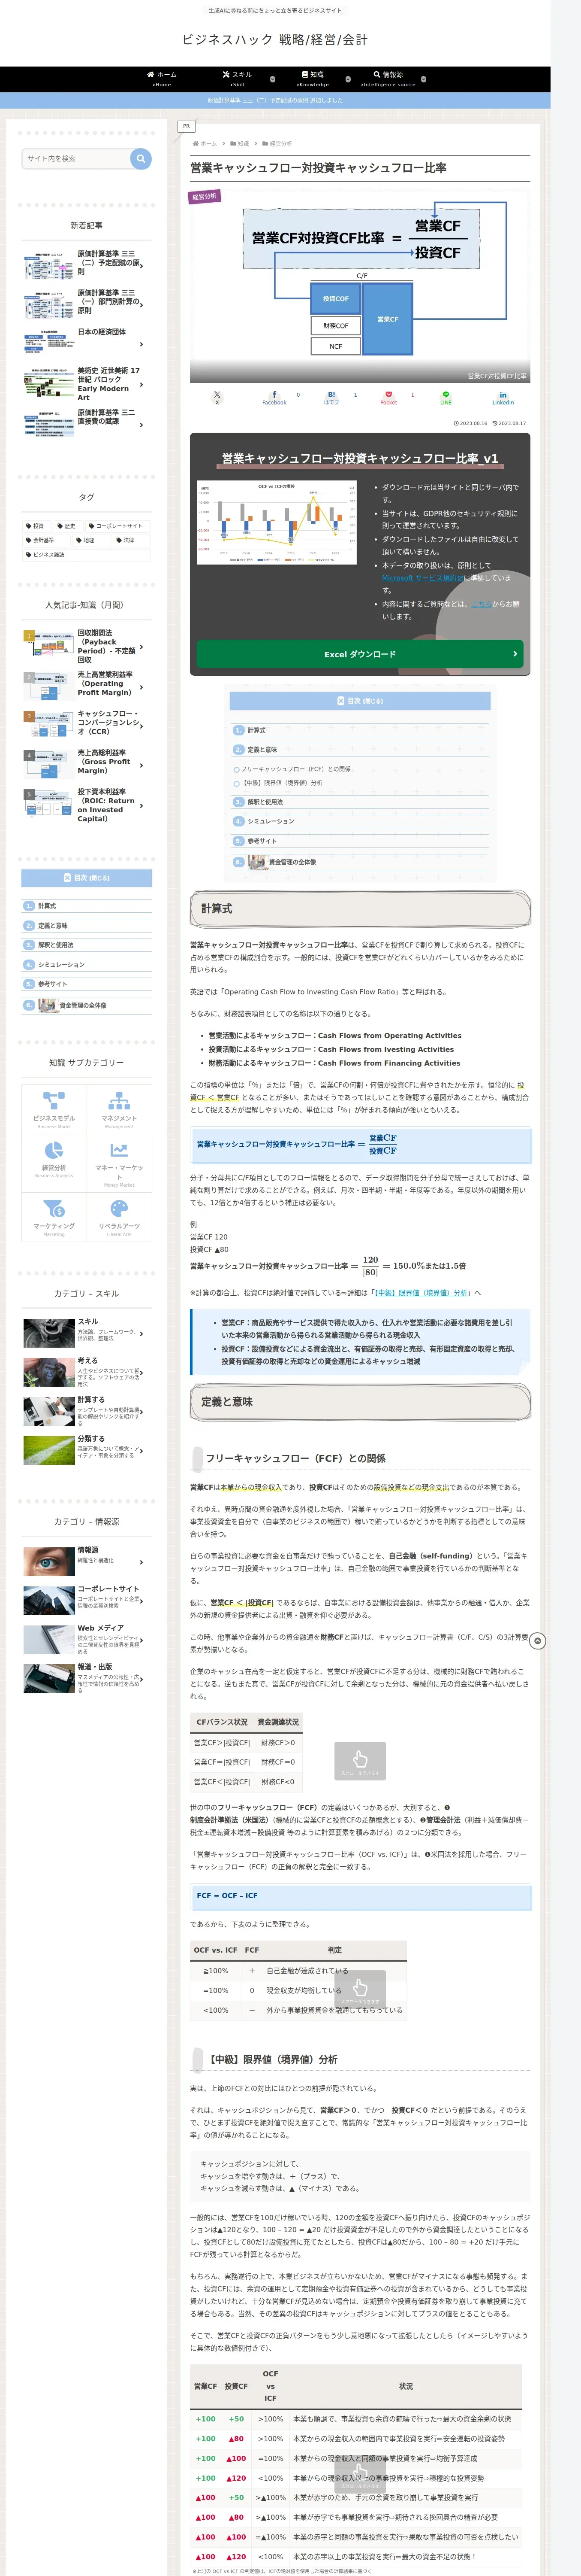This screenshot has height=2576, width=581.
Task: Share the article on LinkedIn
Action: [x=502, y=398]
